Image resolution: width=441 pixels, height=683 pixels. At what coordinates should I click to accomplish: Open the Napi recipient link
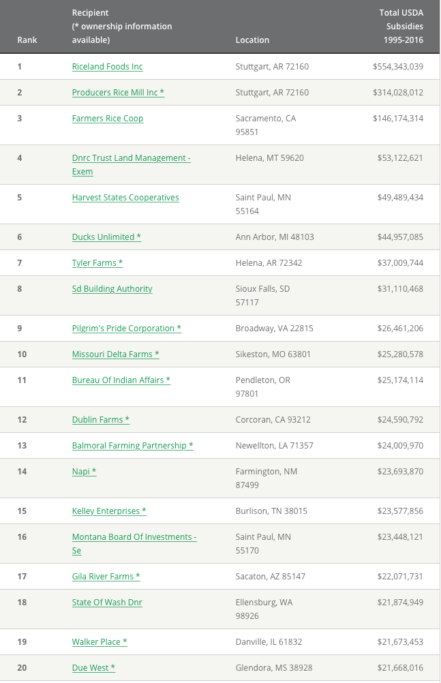pyautogui.click(x=84, y=471)
